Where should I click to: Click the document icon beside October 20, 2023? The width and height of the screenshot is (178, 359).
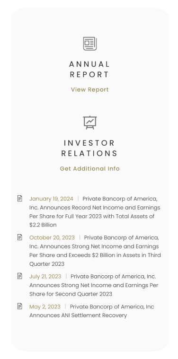pyautogui.click(x=20, y=237)
